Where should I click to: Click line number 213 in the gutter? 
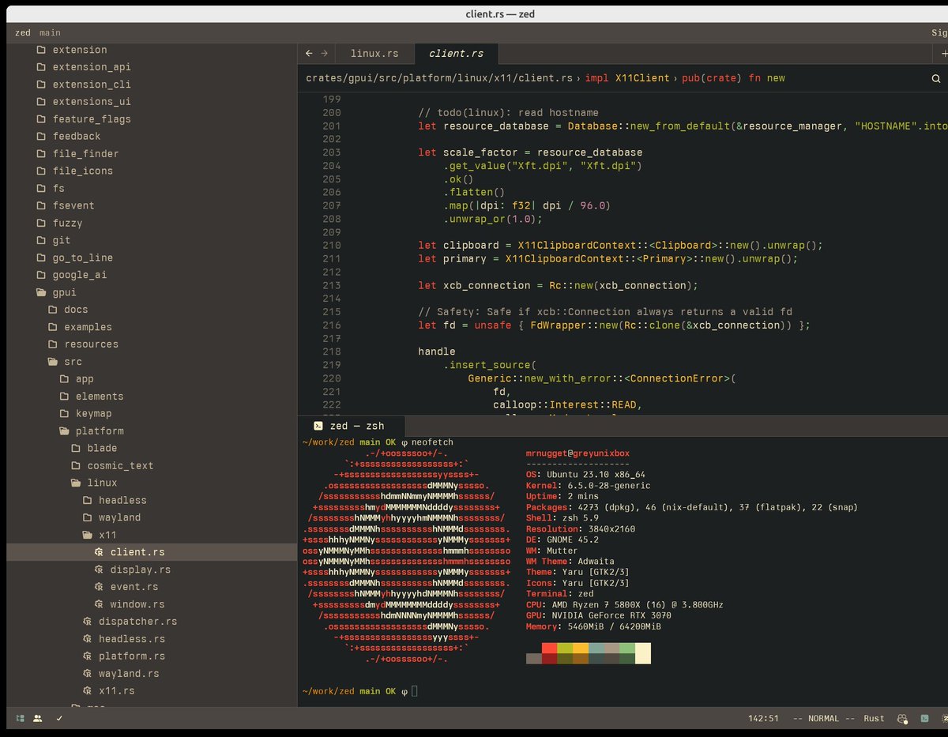(x=332, y=285)
